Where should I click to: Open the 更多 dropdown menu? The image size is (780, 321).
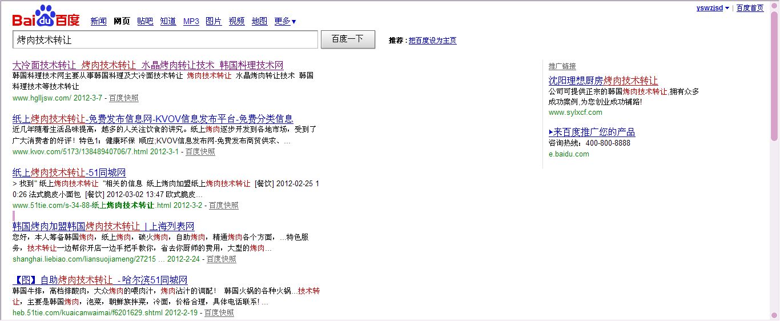pyautogui.click(x=285, y=22)
